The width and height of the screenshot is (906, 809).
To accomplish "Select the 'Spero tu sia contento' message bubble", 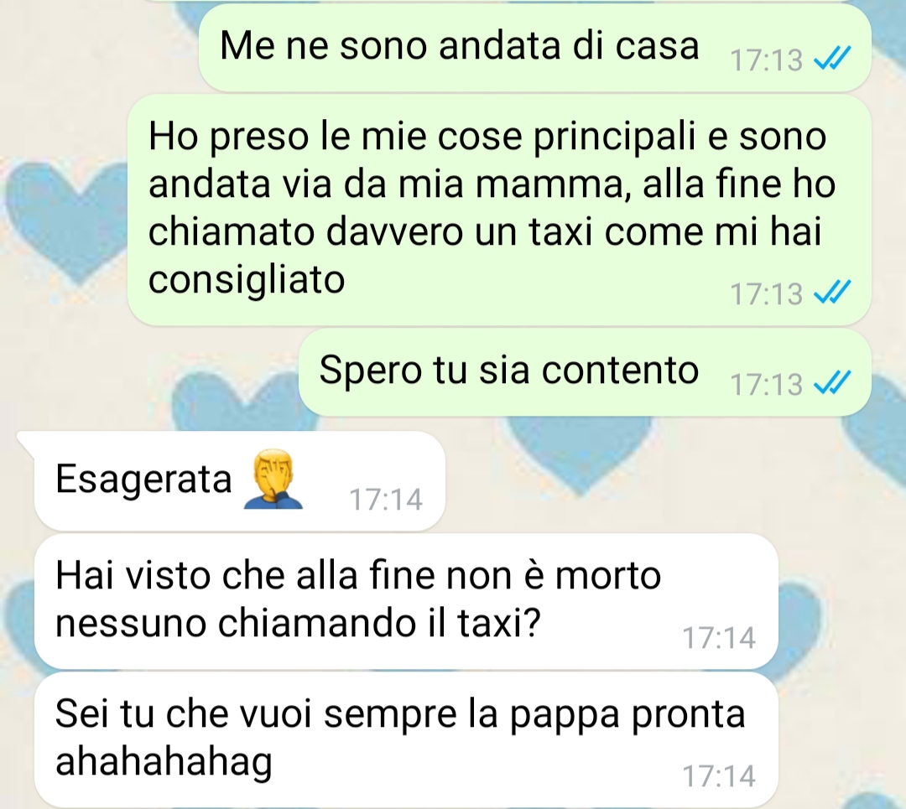I will click(x=585, y=372).
